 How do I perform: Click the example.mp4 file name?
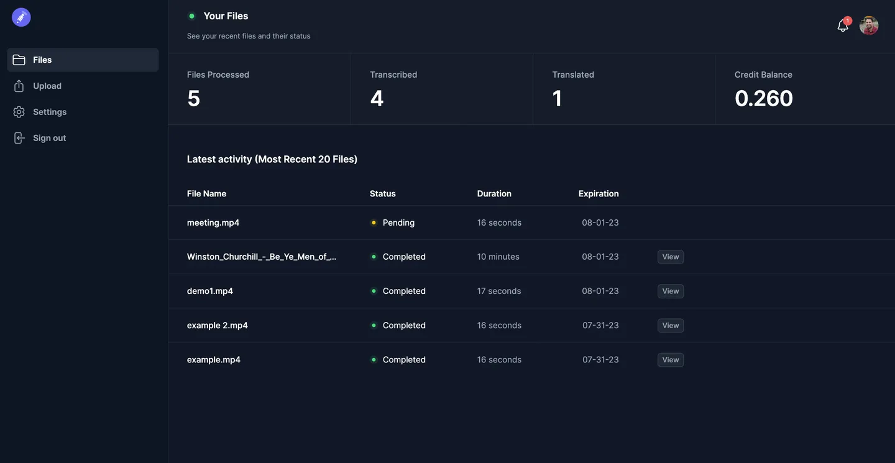[214, 360]
